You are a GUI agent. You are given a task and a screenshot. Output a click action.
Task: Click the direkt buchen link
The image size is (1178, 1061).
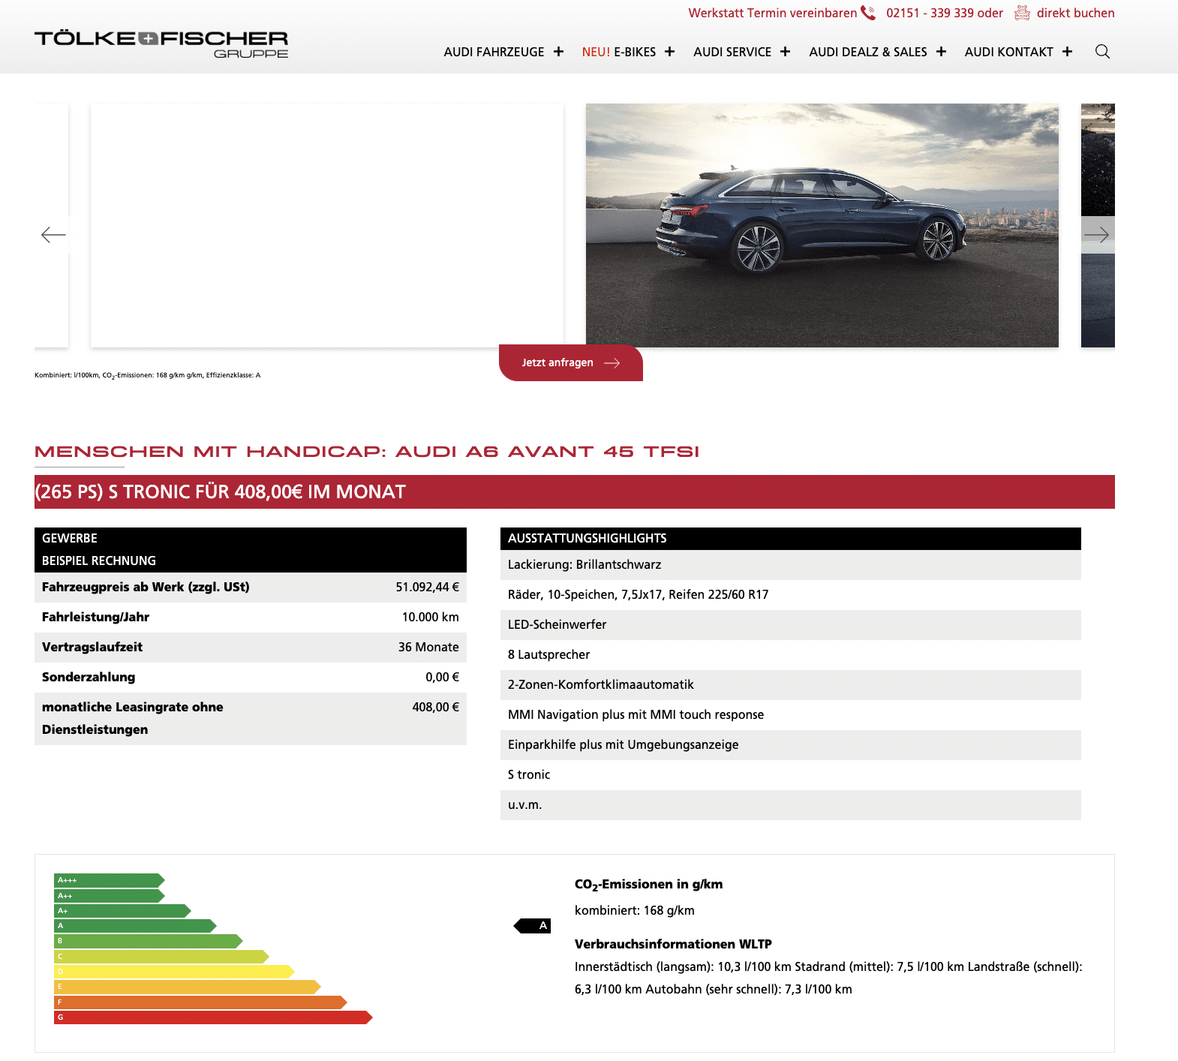tap(1075, 13)
